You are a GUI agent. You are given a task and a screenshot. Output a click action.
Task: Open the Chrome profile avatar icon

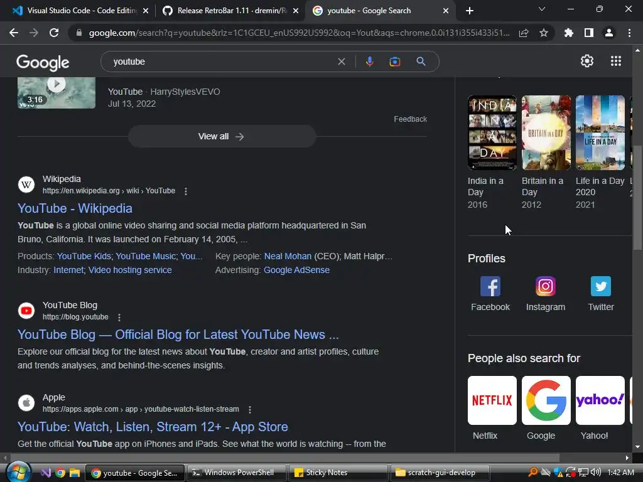click(609, 33)
